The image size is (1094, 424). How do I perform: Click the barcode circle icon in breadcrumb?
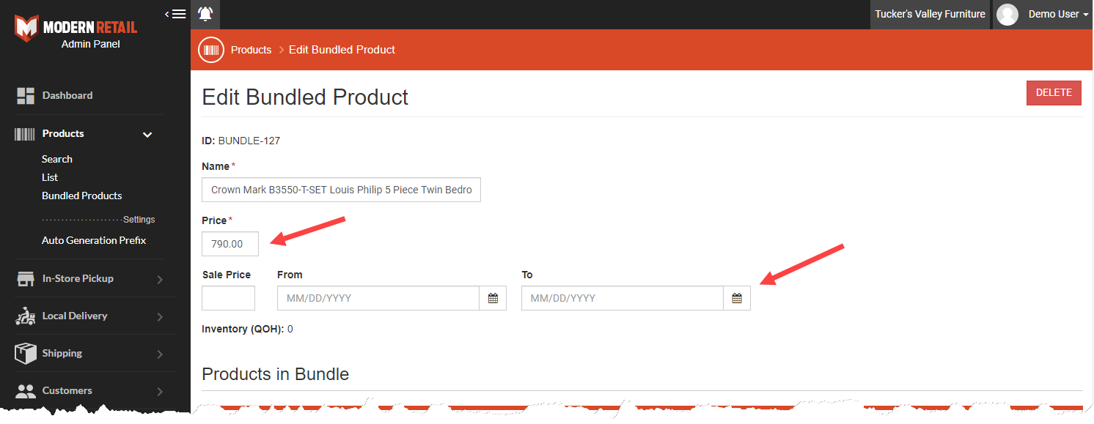[x=211, y=50]
